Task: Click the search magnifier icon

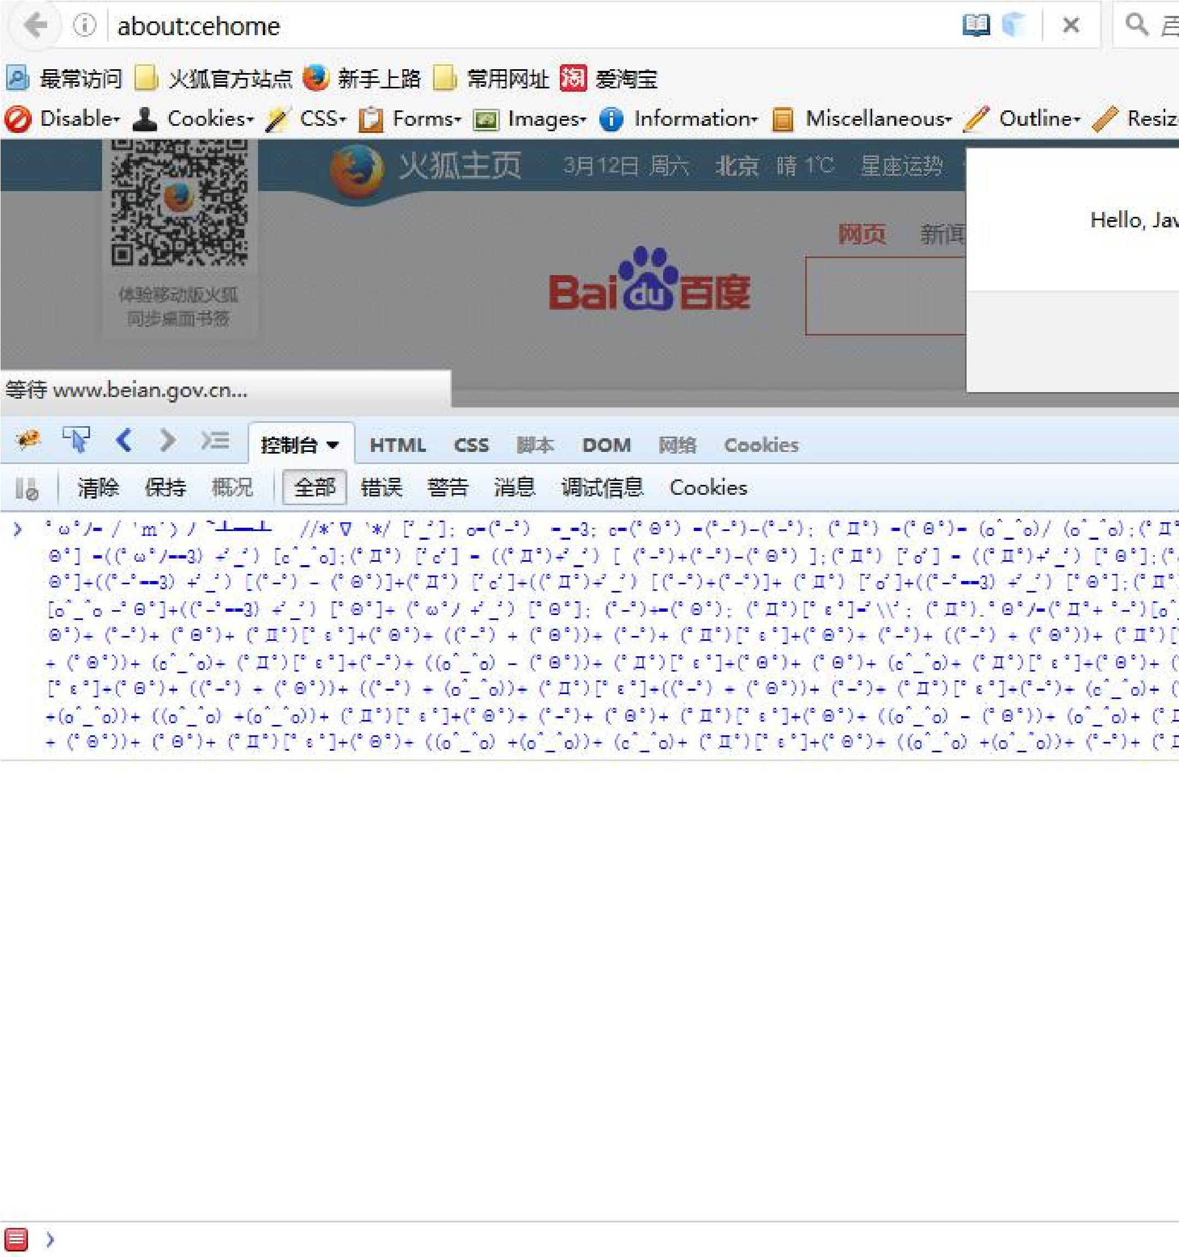Action: (1137, 25)
